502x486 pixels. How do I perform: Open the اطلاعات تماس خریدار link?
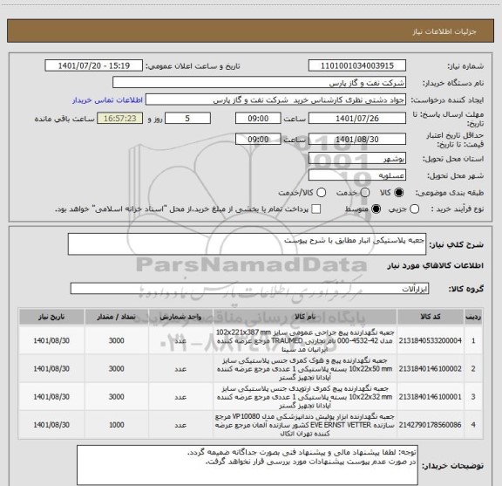[107, 100]
